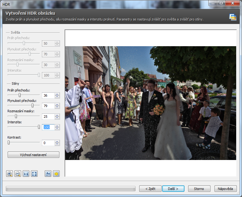Image resolution: width=242 pixels, height=197 pixels.
Task: Go back with the Zpět button
Action: [150, 188]
